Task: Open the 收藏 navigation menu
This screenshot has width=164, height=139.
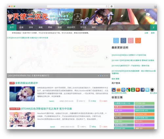Action: click(60, 27)
